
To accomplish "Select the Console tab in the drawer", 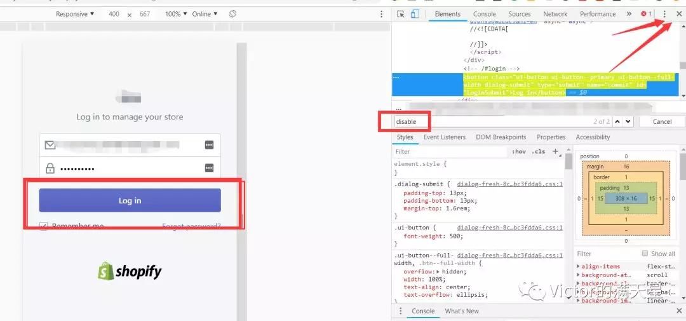I will (x=423, y=311).
